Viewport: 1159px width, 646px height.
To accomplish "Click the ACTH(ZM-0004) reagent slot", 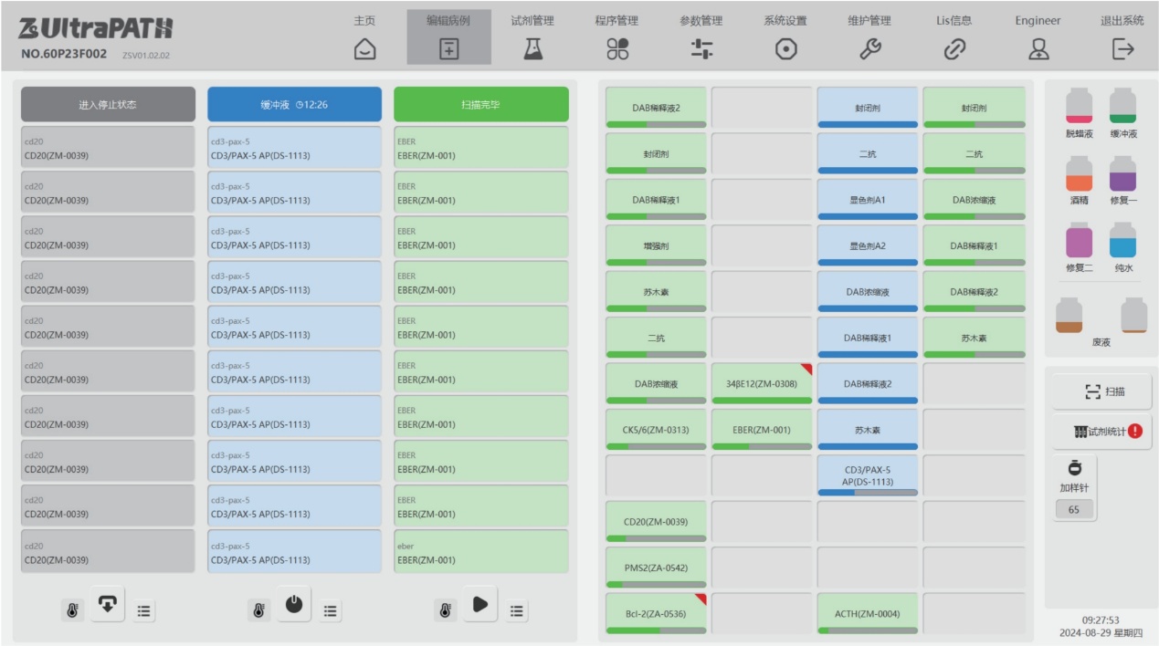I will pyautogui.click(x=867, y=613).
